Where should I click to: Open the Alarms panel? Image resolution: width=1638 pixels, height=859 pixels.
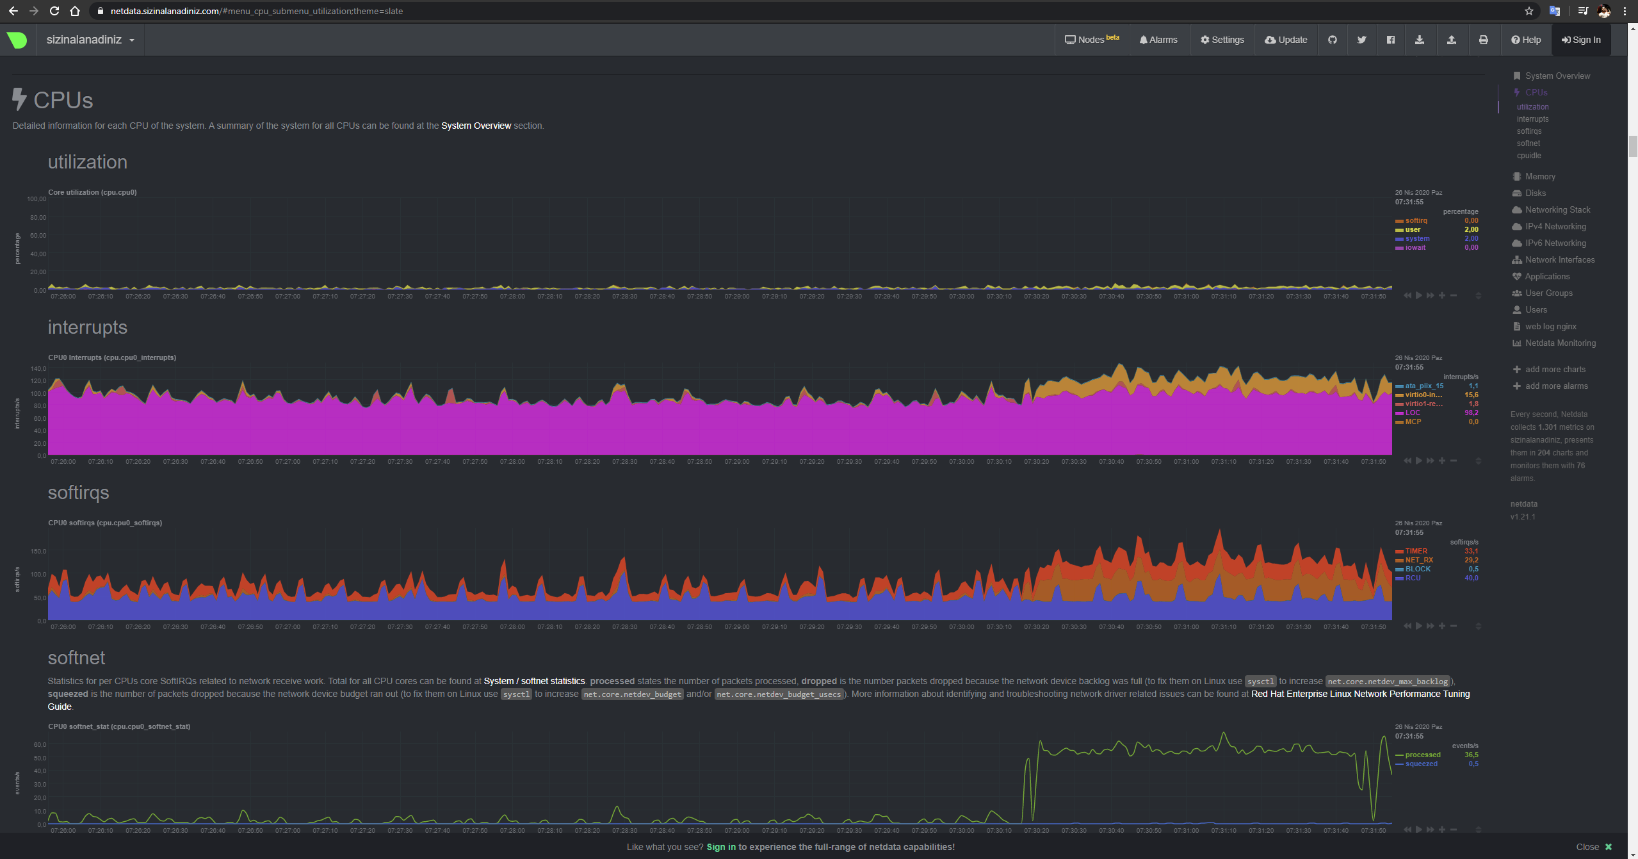tap(1158, 40)
